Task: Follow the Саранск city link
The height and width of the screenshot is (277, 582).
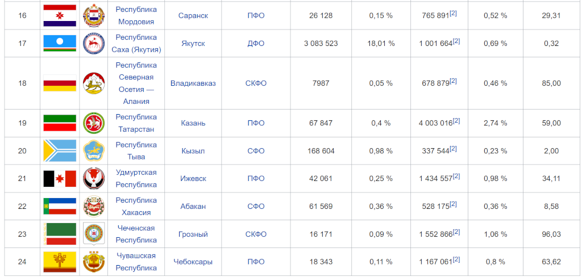Action: (193, 15)
